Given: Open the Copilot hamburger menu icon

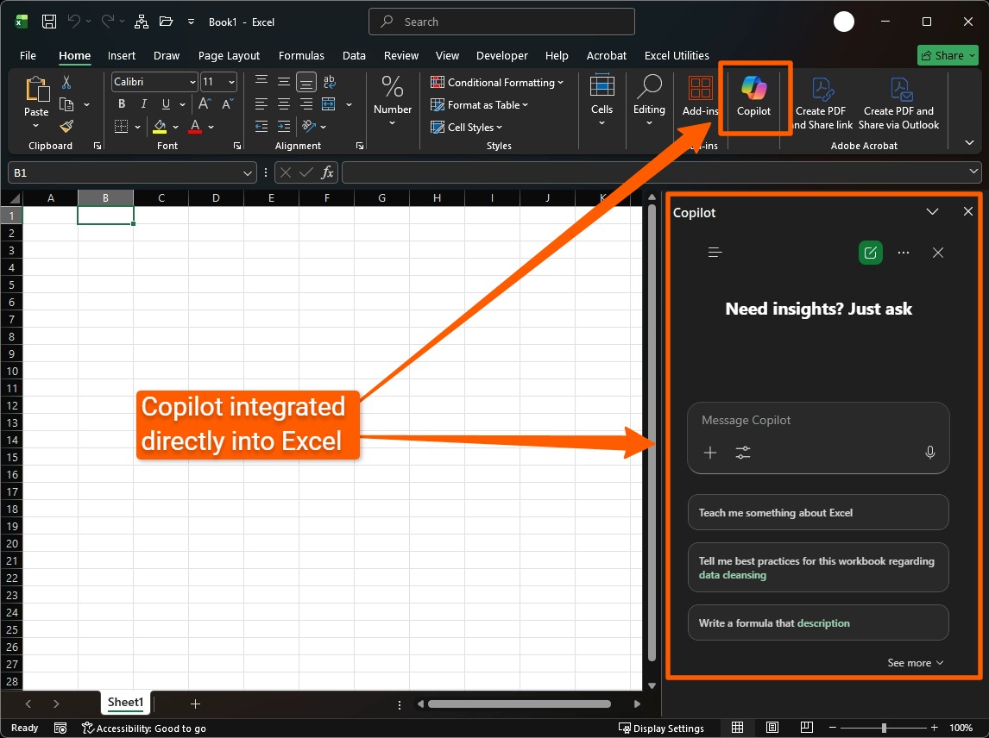Looking at the screenshot, I should tap(715, 253).
